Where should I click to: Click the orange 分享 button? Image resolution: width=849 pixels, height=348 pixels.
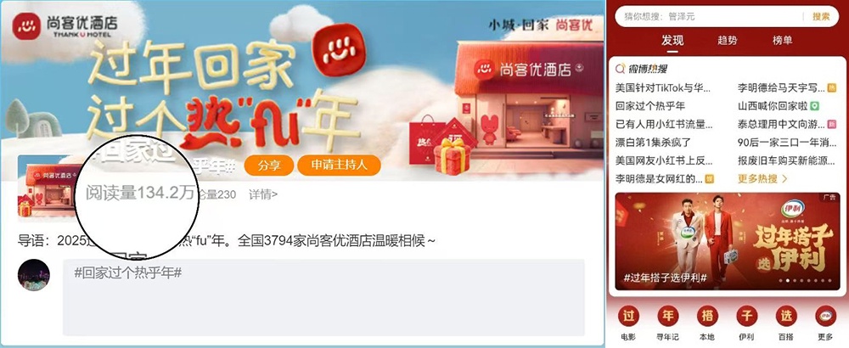coord(269,166)
